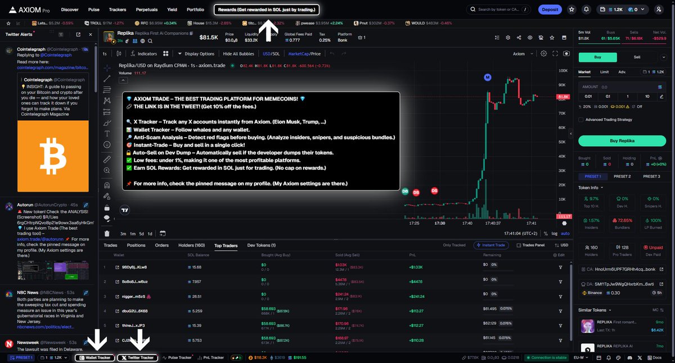The image size is (675, 363).
Task: Open the notifications bell
Action: coord(587,10)
